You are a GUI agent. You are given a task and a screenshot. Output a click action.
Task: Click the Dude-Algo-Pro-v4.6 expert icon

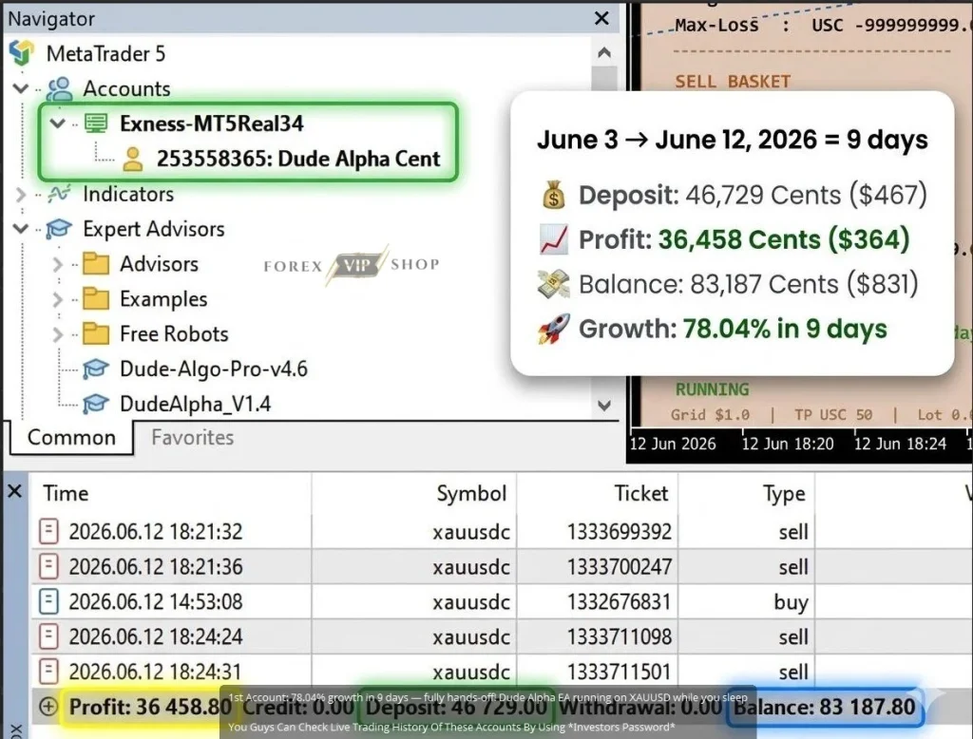96,369
